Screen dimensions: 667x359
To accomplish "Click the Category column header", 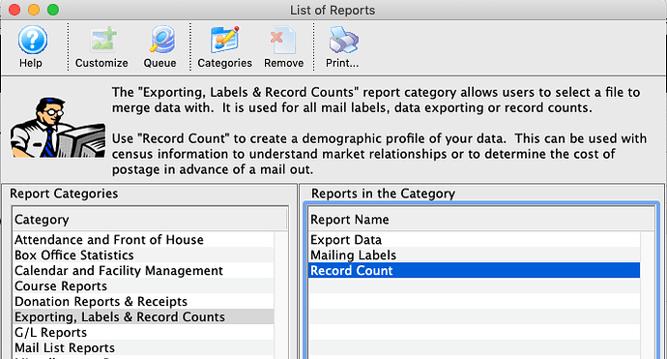I will click(x=150, y=220).
